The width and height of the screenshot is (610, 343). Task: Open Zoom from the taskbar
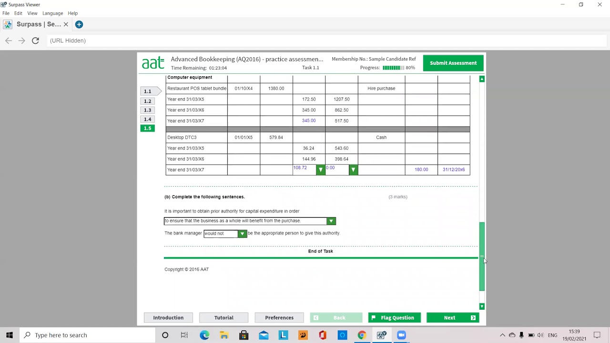[x=401, y=335]
